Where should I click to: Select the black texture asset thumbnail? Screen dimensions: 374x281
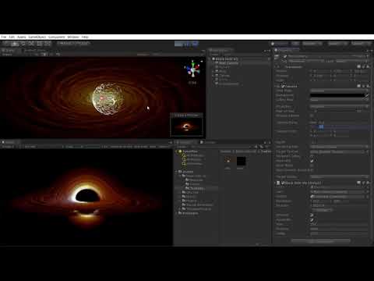241,162
